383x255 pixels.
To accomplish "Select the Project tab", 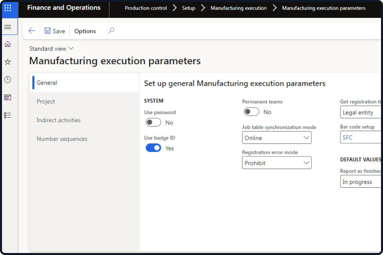I will (84, 101).
